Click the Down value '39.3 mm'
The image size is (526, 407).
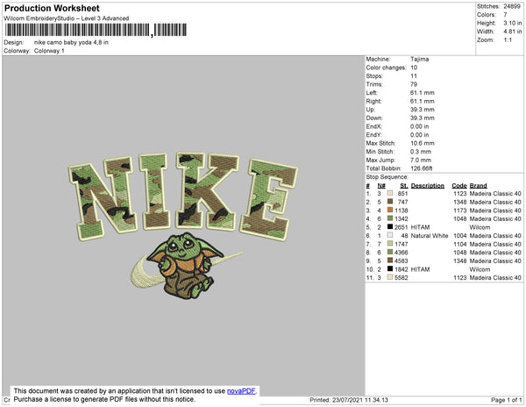tap(422, 118)
